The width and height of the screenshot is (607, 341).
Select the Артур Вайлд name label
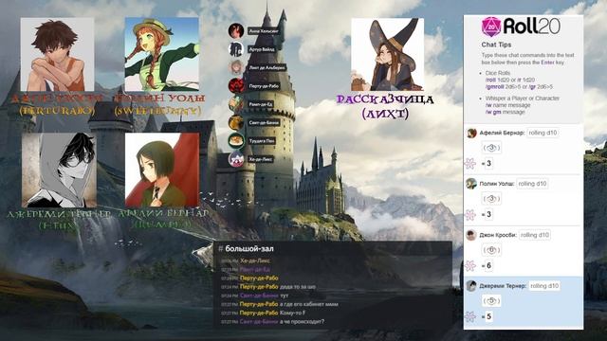click(262, 49)
